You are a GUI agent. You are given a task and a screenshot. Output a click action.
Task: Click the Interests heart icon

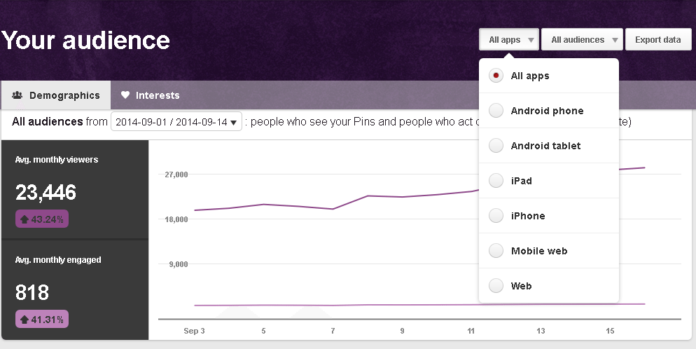pyautogui.click(x=125, y=95)
